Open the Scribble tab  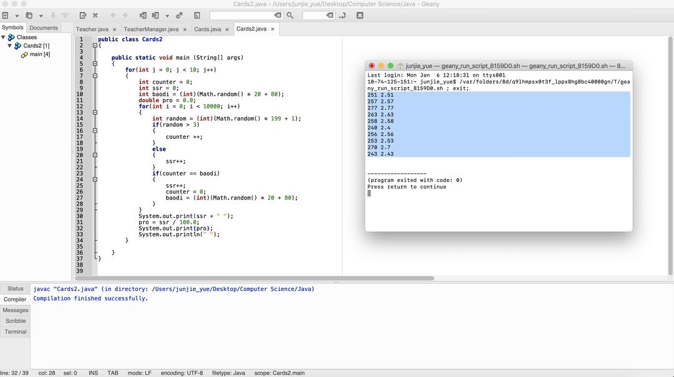click(15, 321)
